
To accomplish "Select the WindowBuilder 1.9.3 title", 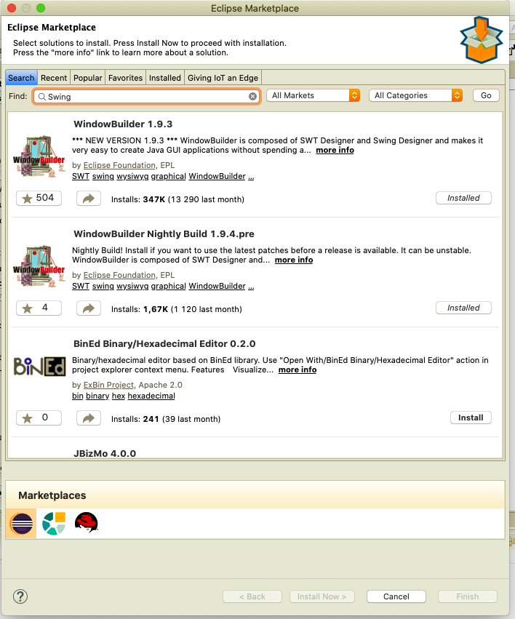I will coord(123,124).
